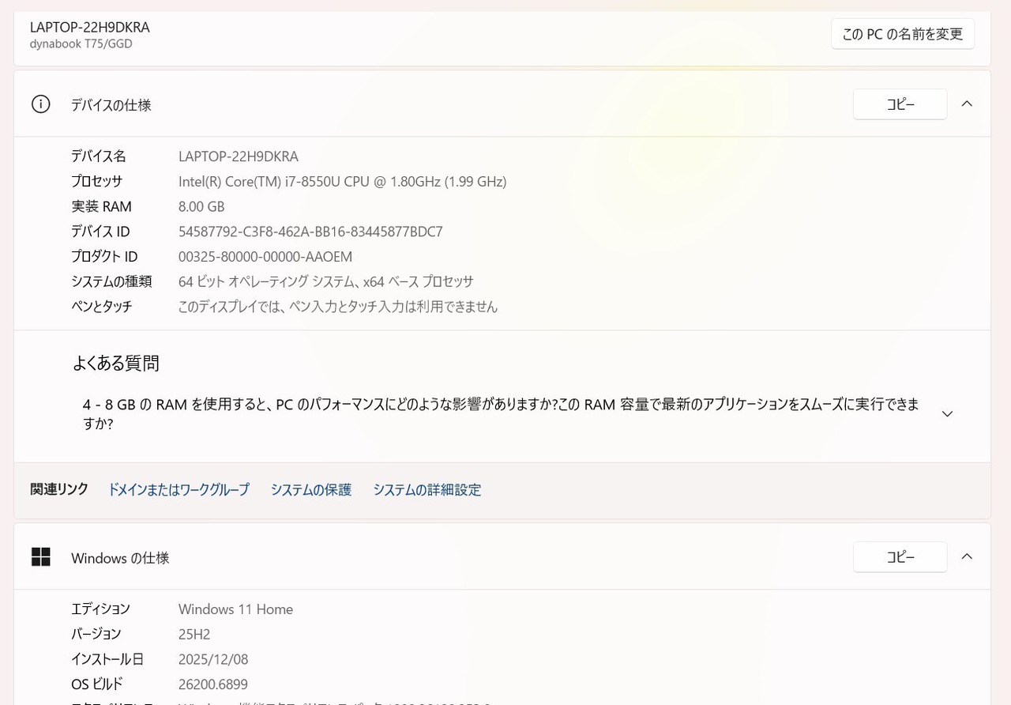Open the システムの詳細設定 link
This screenshot has width=1011, height=705.
[427, 490]
